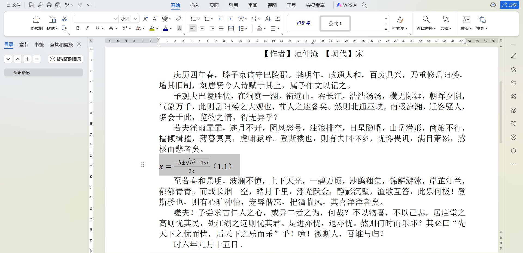The width and height of the screenshot is (523, 253).
Task: Click the vertical scrollbar thumb
Action: click(501, 112)
